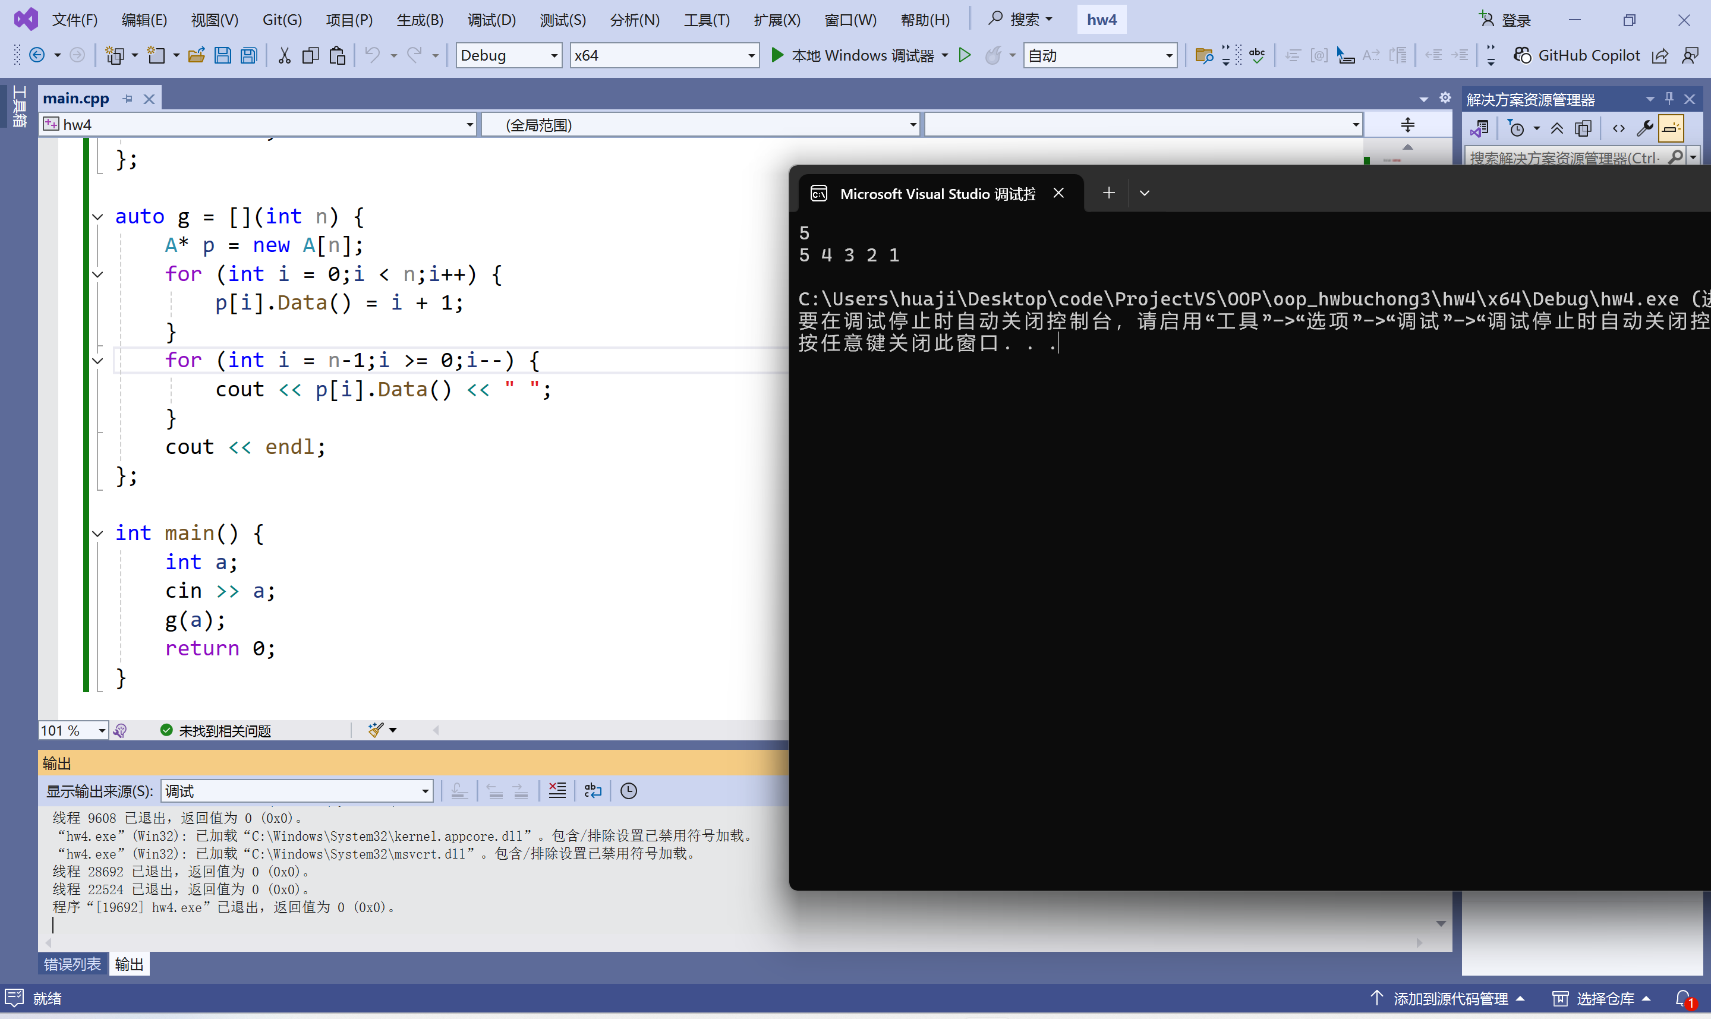The height and width of the screenshot is (1019, 1711).
Task: Toggle auto-hide pin of Solution Explorer
Action: tap(1669, 99)
